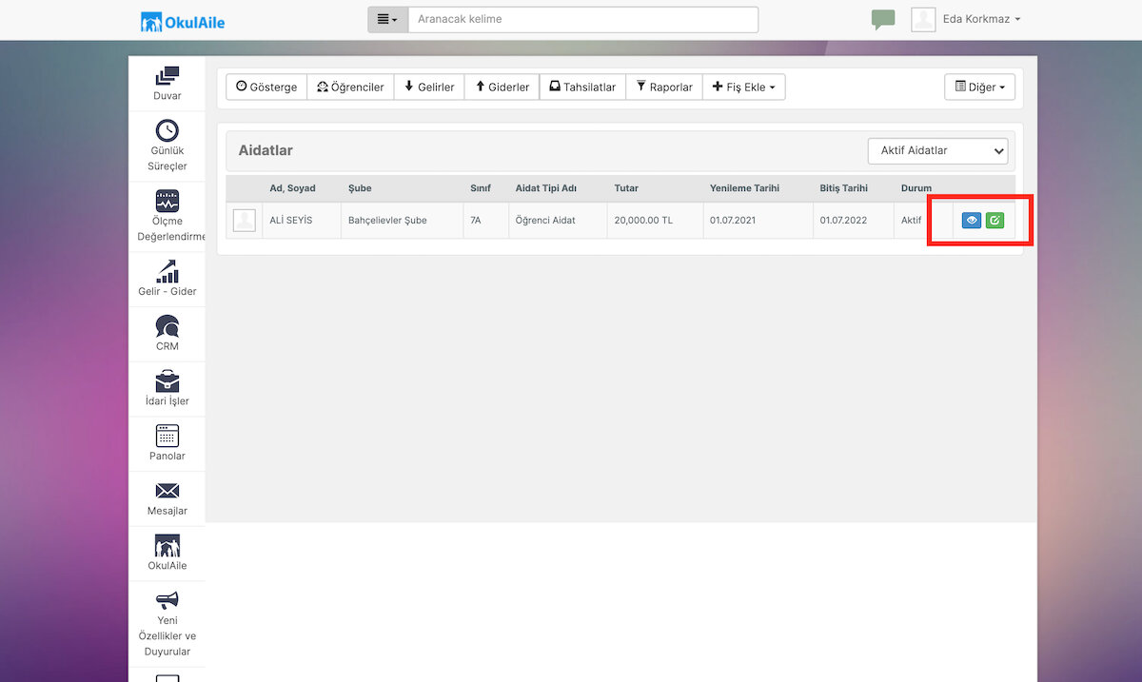View ALİ SEYİS dues with eye icon

click(972, 221)
